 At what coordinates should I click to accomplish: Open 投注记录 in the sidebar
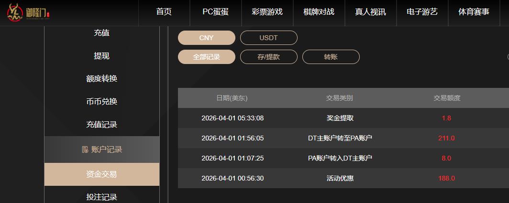(x=101, y=197)
